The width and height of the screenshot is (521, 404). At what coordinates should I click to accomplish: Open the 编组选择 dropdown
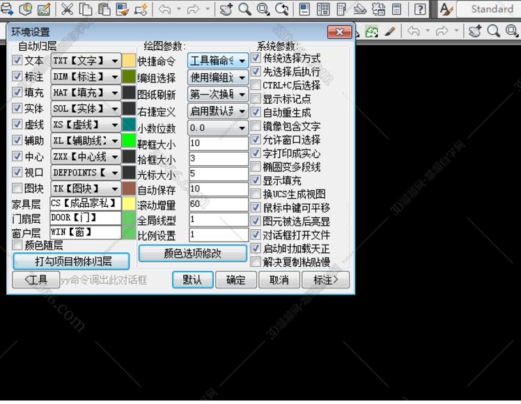point(218,78)
